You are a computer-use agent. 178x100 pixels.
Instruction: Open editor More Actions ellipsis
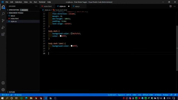175,6
